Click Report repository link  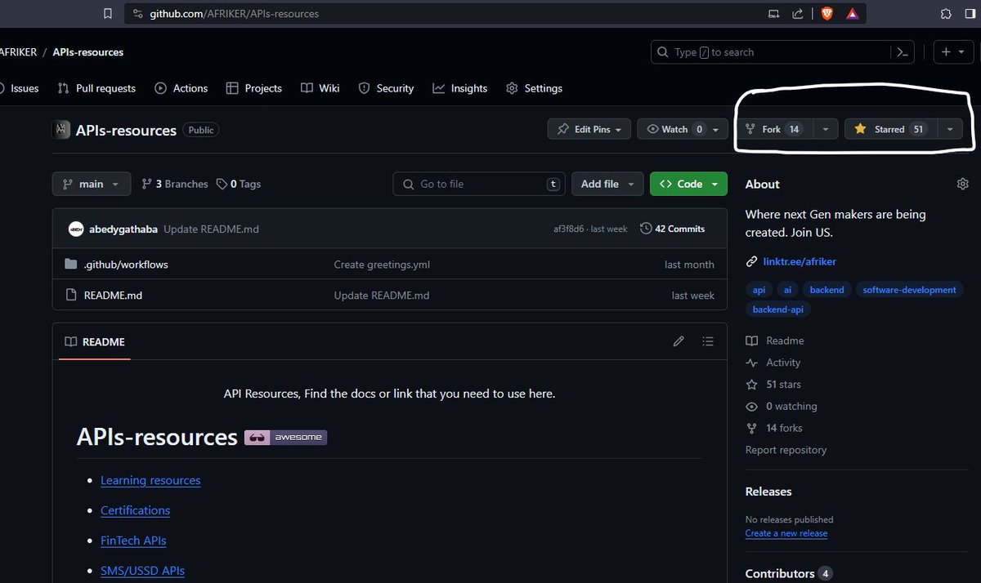pos(786,450)
